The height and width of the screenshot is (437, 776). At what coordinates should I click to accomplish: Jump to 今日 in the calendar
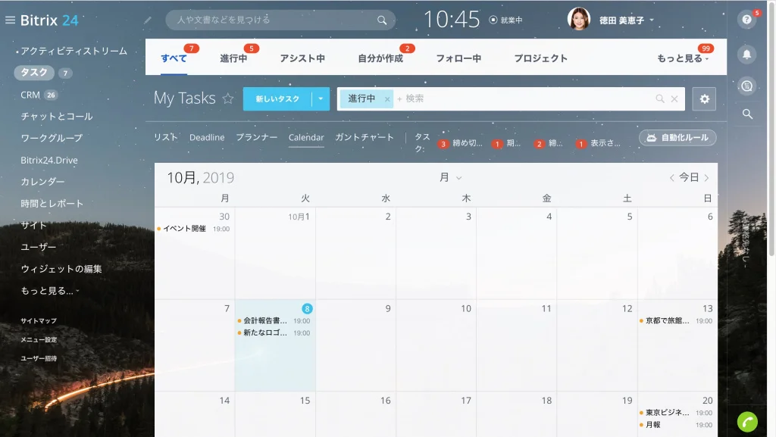[689, 177]
